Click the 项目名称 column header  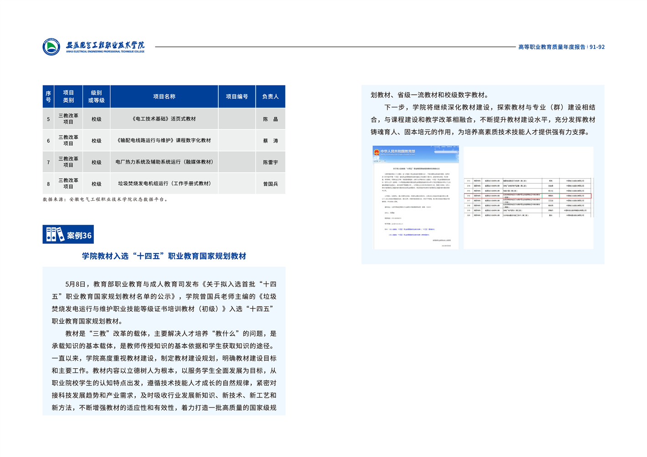[x=164, y=96]
